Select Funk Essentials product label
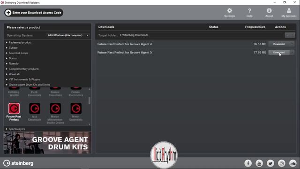Image resolution: width=300 pixels, height=169 pixels. point(35,94)
